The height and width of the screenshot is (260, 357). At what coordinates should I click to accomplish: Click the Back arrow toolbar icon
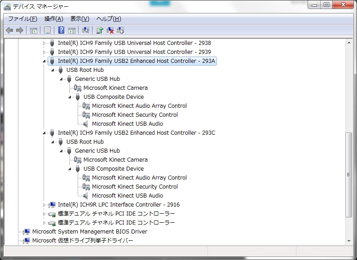coord(9,30)
